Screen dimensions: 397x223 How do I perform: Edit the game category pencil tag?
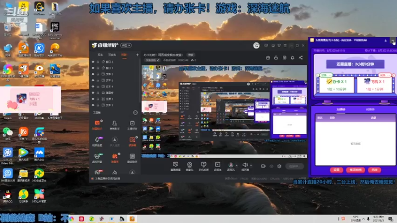[152, 60]
